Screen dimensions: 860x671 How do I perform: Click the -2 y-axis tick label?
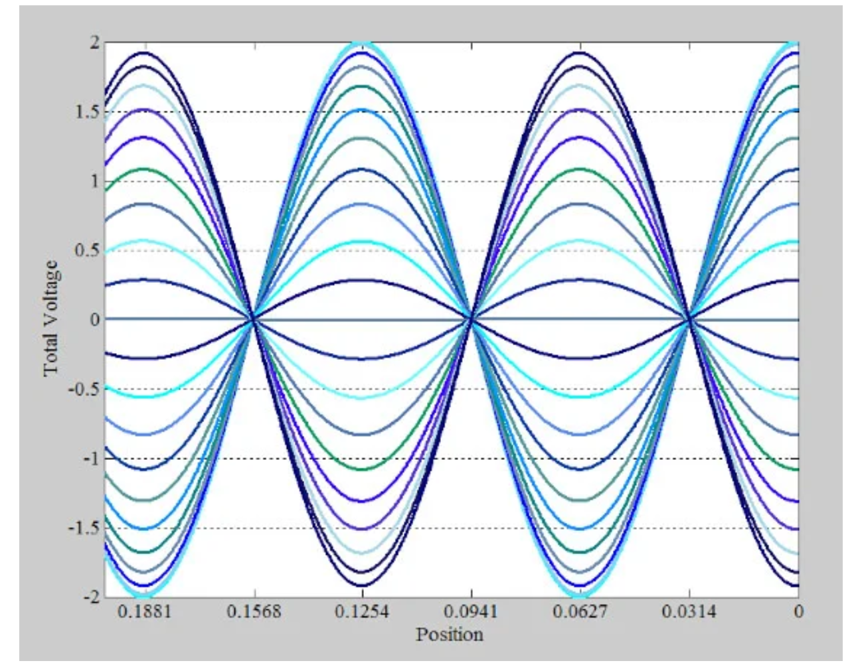tap(92, 597)
